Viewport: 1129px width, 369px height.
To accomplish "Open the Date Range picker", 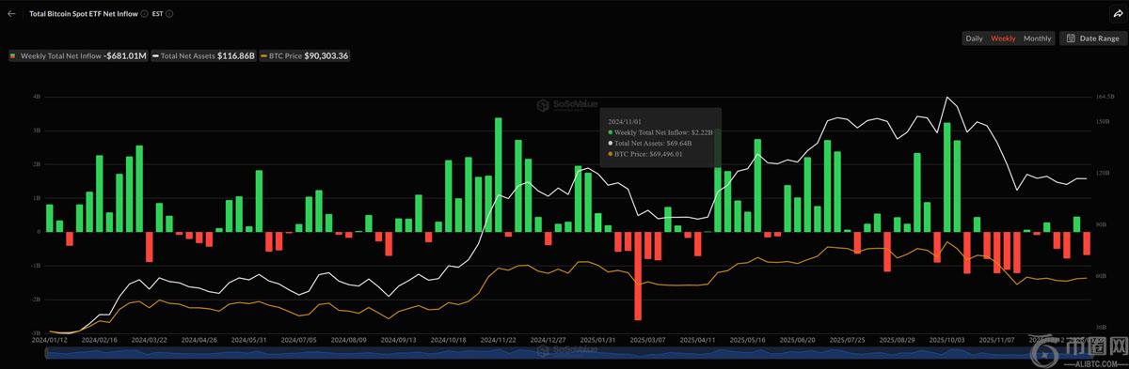I will [1092, 38].
